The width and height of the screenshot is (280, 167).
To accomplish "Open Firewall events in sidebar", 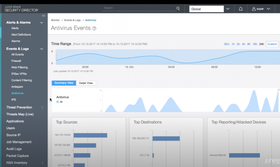I will coord(16,61).
